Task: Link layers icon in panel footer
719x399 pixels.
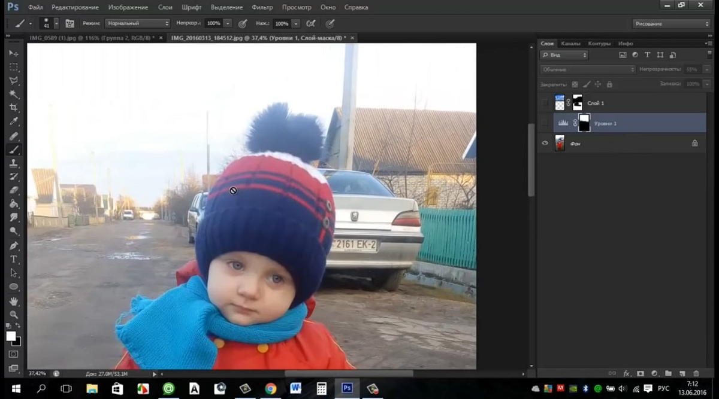Action: coord(612,373)
